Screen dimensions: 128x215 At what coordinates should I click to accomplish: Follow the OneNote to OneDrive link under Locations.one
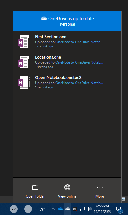[79, 62]
